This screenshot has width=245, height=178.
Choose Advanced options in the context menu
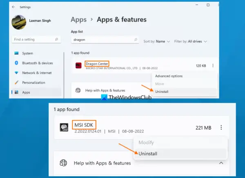pyautogui.click(x=169, y=76)
